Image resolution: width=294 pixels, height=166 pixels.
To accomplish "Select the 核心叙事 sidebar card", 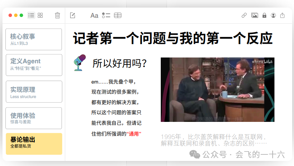I will (x=34, y=39).
